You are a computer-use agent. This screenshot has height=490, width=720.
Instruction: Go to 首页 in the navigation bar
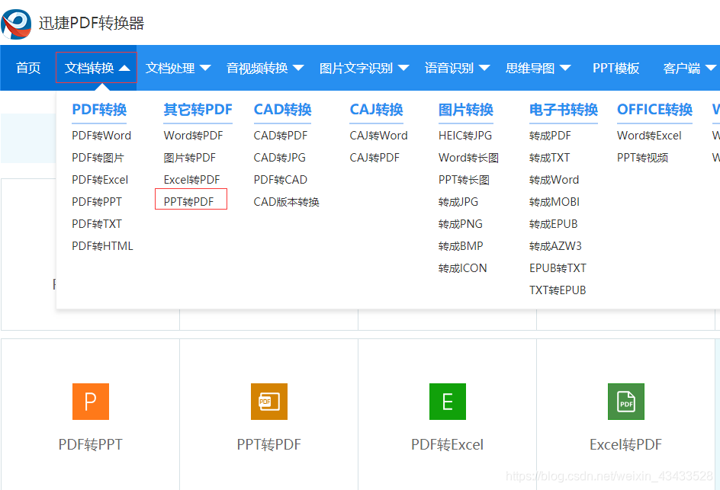click(x=28, y=68)
